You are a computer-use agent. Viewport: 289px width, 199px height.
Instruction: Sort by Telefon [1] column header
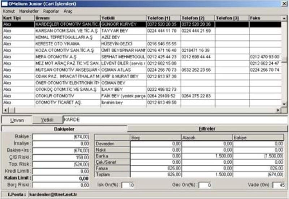pyautogui.click(x=163, y=18)
